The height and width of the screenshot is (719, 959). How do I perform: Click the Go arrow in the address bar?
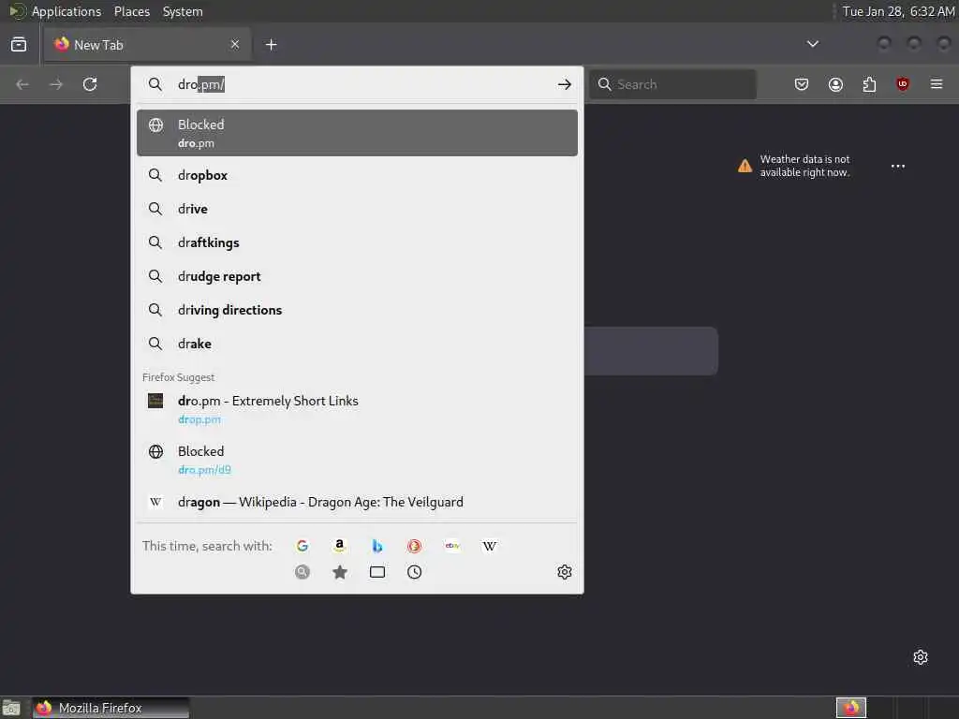coord(564,84)
